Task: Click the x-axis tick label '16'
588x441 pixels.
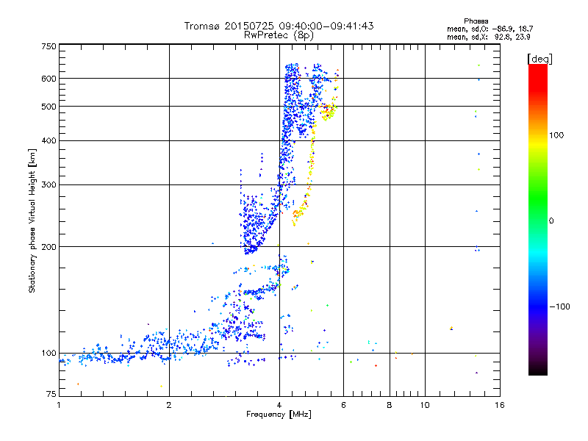Action: (x=500, y=405)
